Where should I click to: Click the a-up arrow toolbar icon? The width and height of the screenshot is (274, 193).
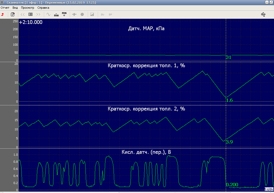pos(110,14)
